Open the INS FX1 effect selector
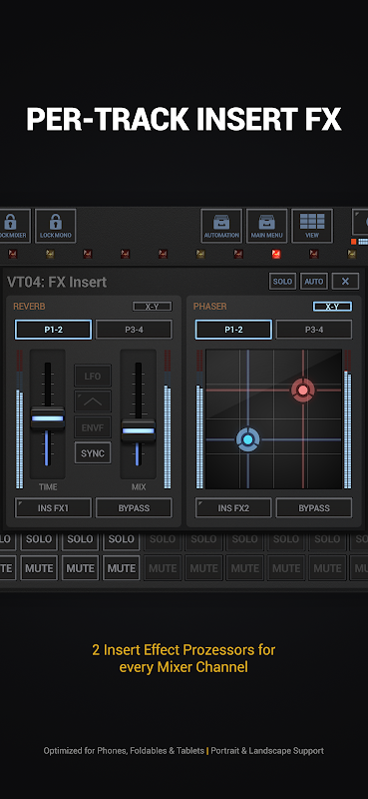The width and height of the screenshot is (368, 799). click(53, 508)
